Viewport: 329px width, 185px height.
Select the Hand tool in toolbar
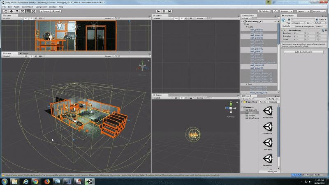click(5, 11)
